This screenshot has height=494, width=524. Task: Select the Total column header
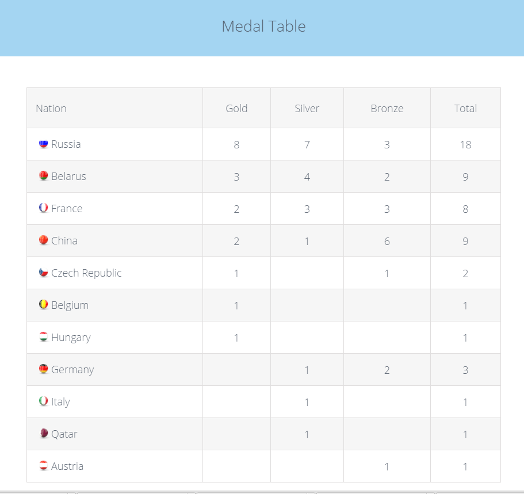[x=465, y=108]
